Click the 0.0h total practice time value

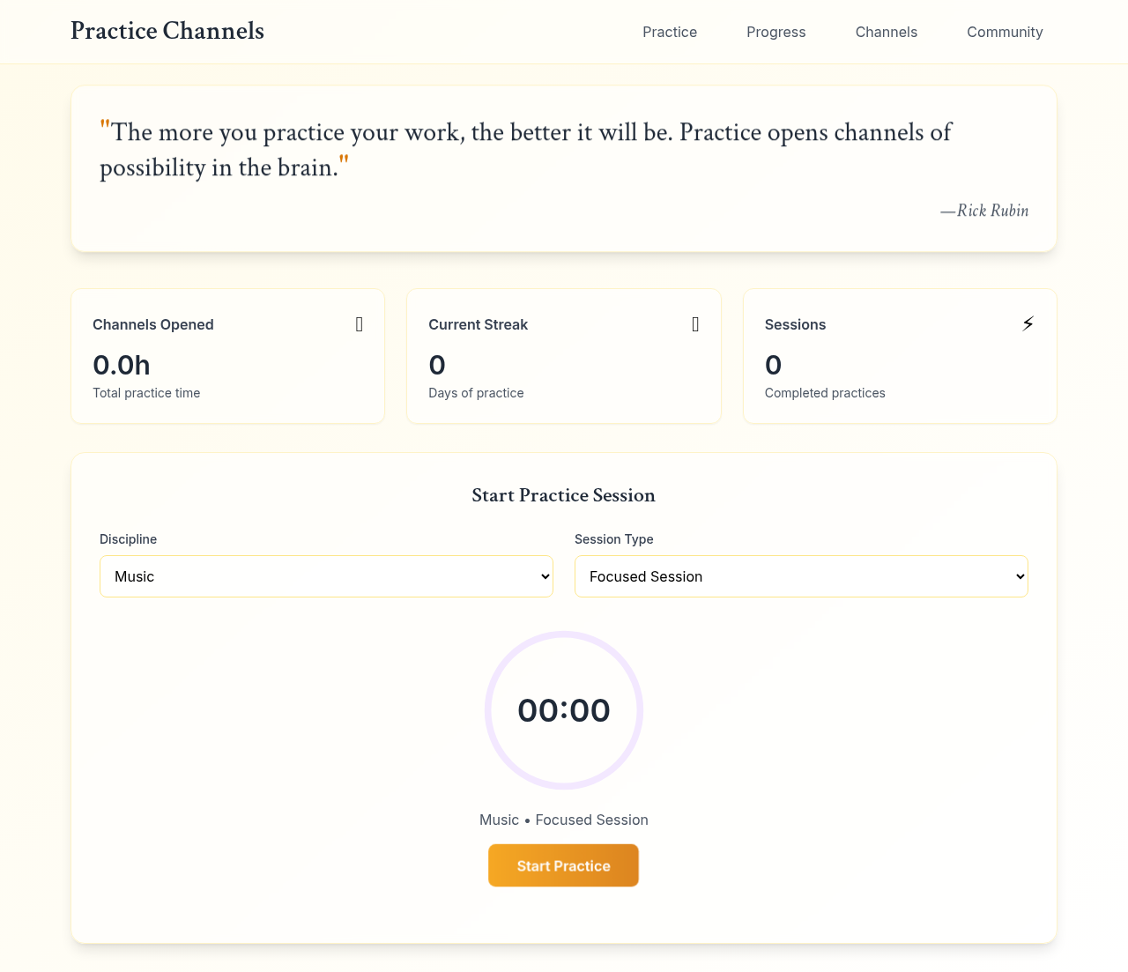(x=121, y=364)
